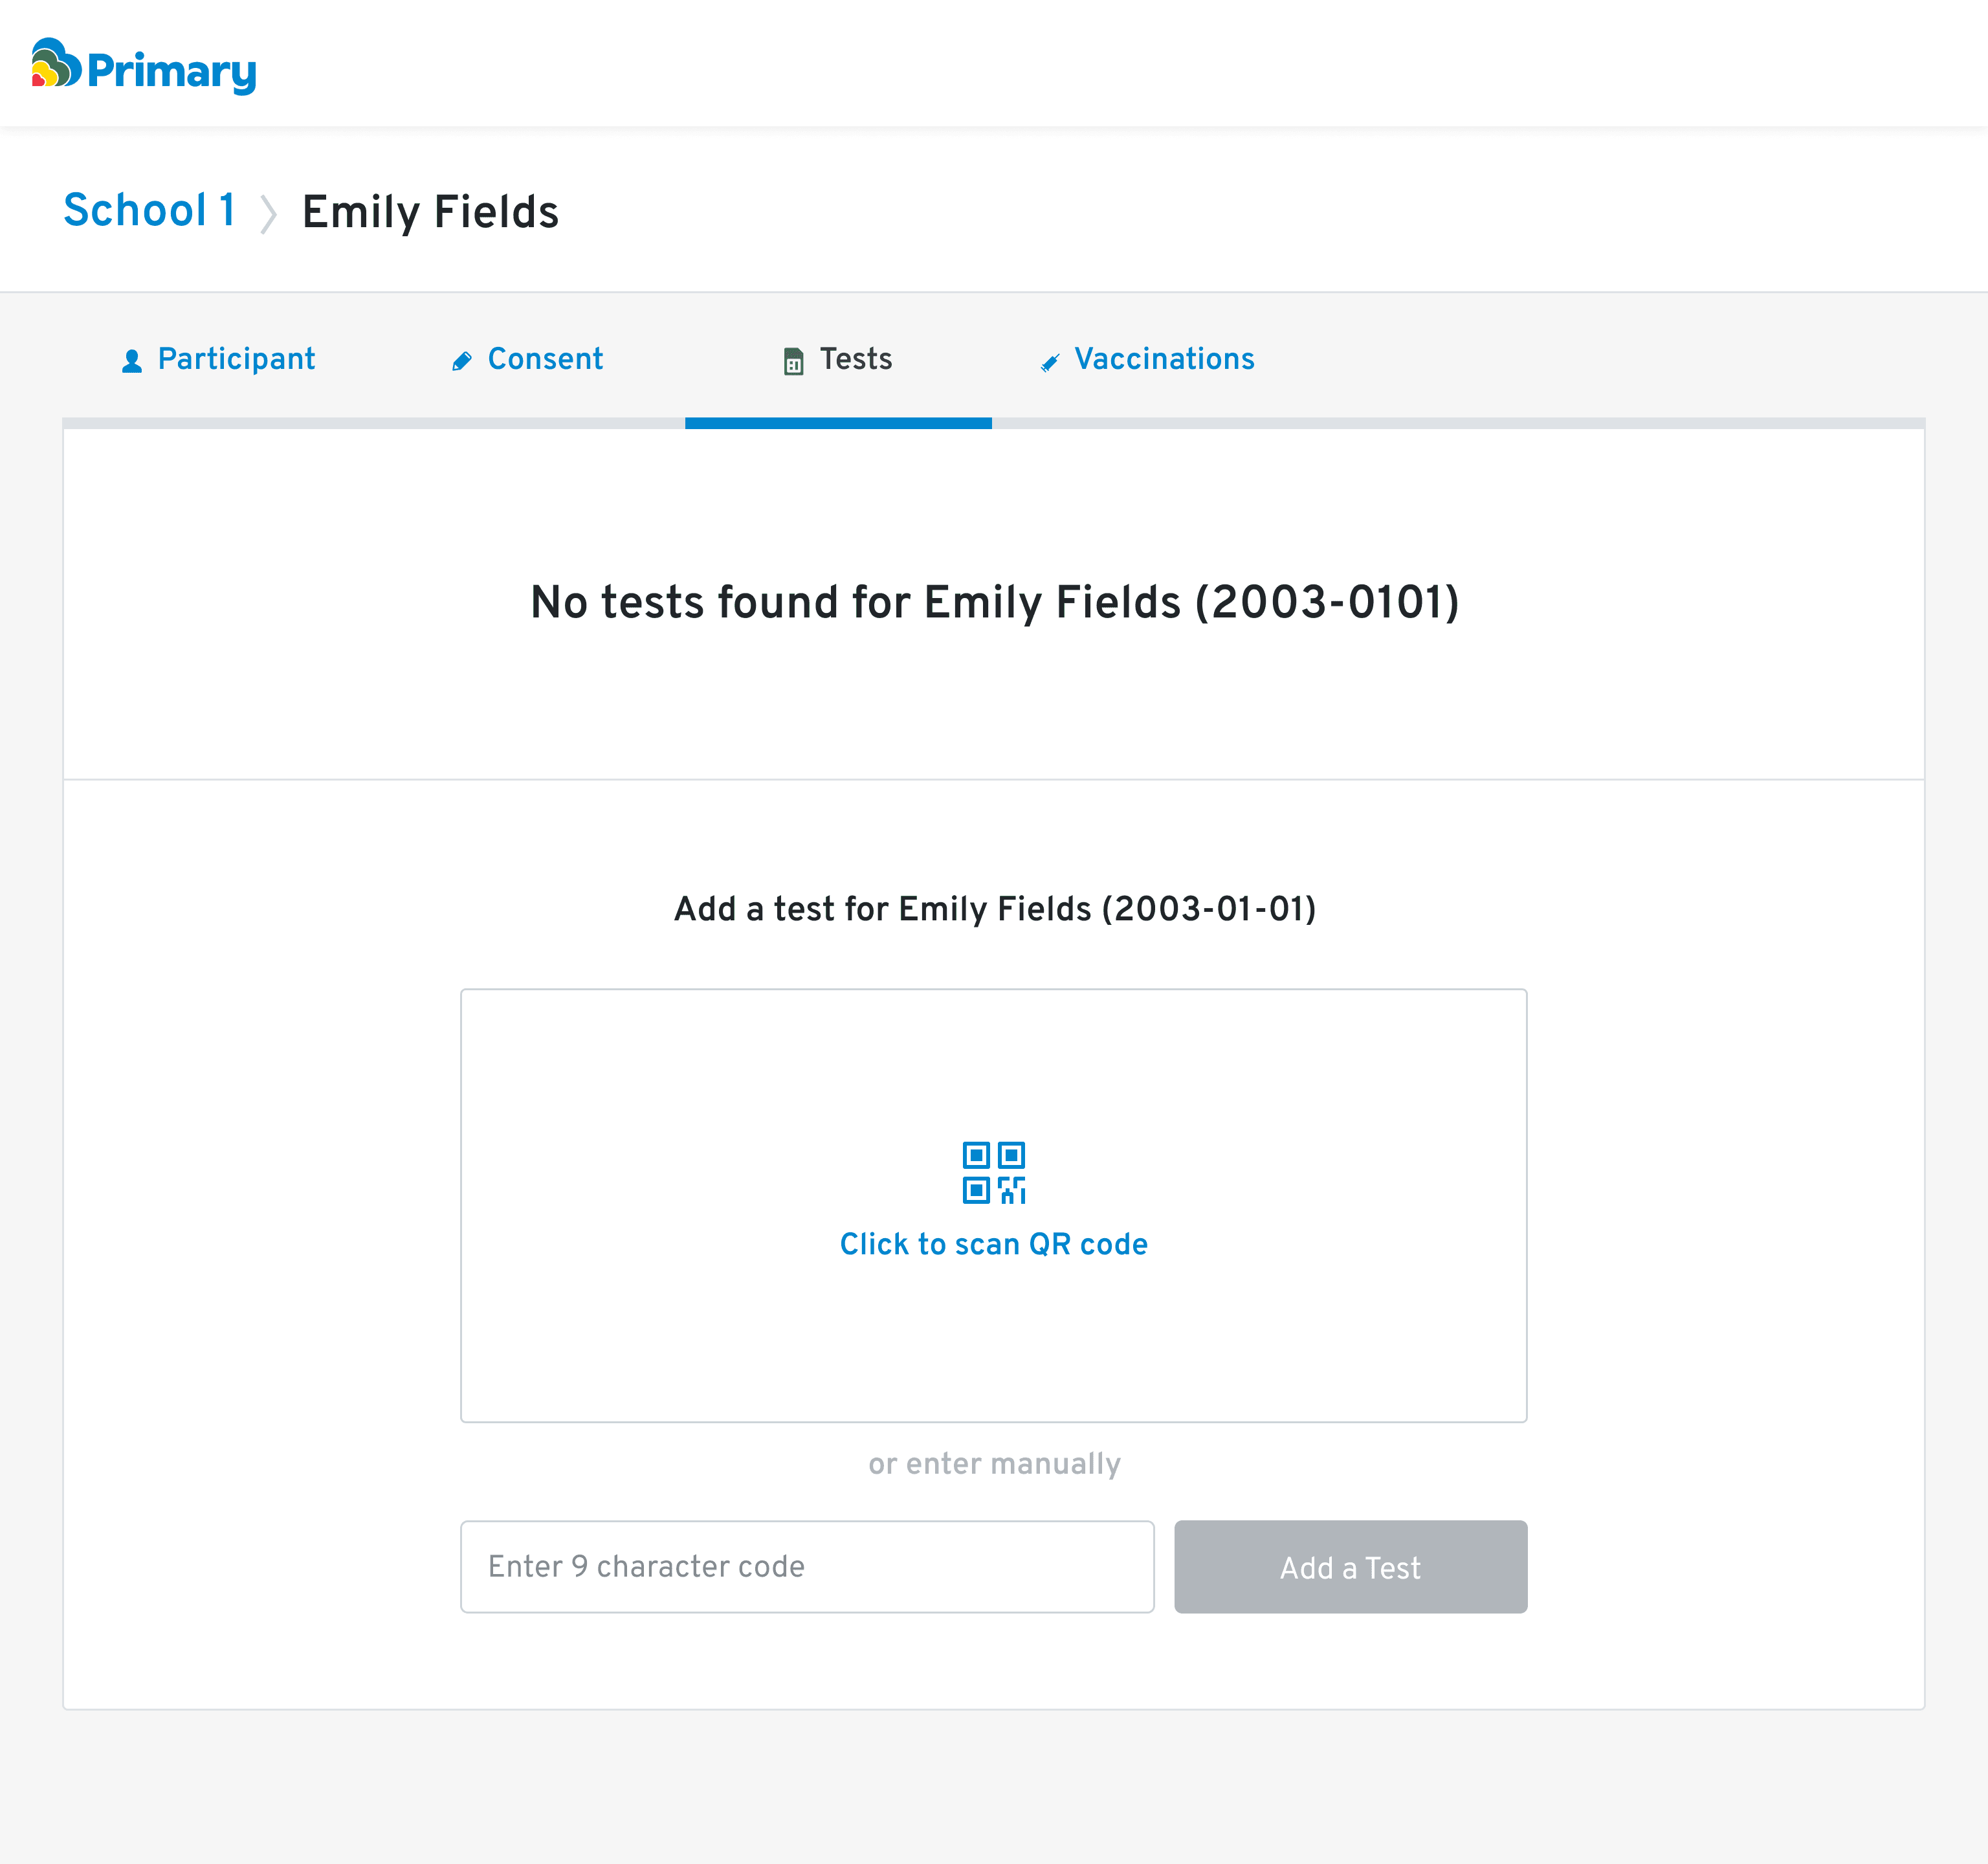Click the syringe icon beside Vaccinations
Screen dimensions: 1988x1864
coord(1049,362)
